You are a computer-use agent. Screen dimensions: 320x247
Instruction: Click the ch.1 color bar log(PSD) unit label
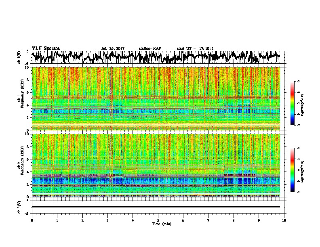pos(303,105)
